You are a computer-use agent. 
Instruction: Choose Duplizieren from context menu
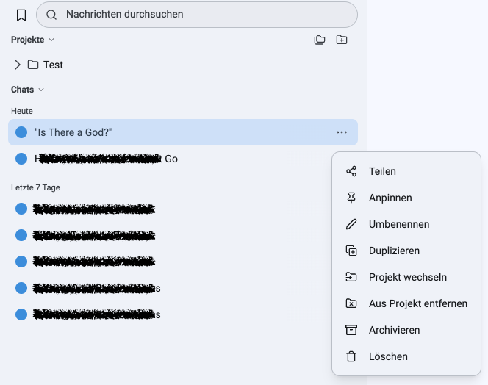pyautogui.click(x=406, y=251)
